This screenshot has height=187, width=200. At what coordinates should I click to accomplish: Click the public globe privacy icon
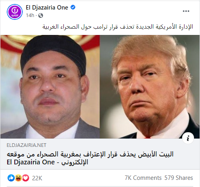point(41,15)
